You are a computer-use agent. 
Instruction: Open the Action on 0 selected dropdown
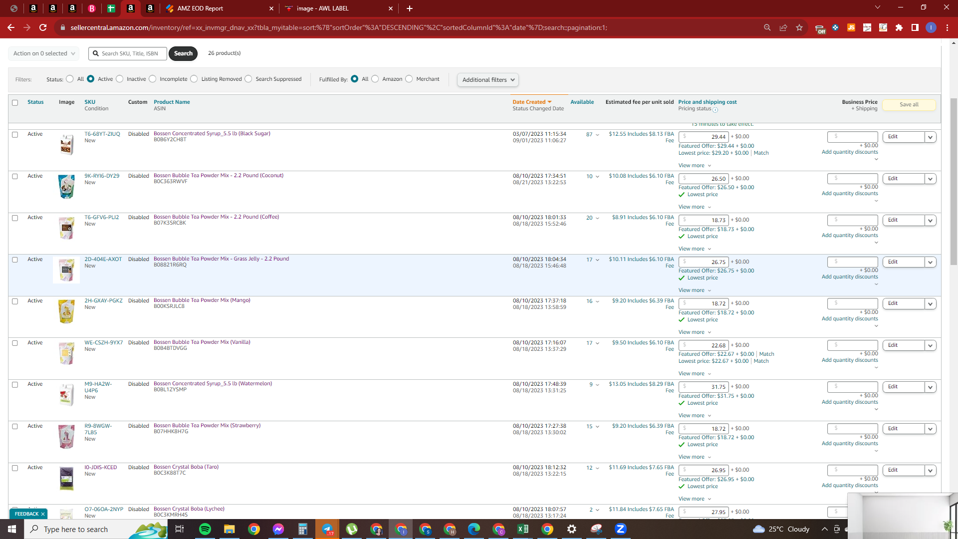click(x=44, y=53)
